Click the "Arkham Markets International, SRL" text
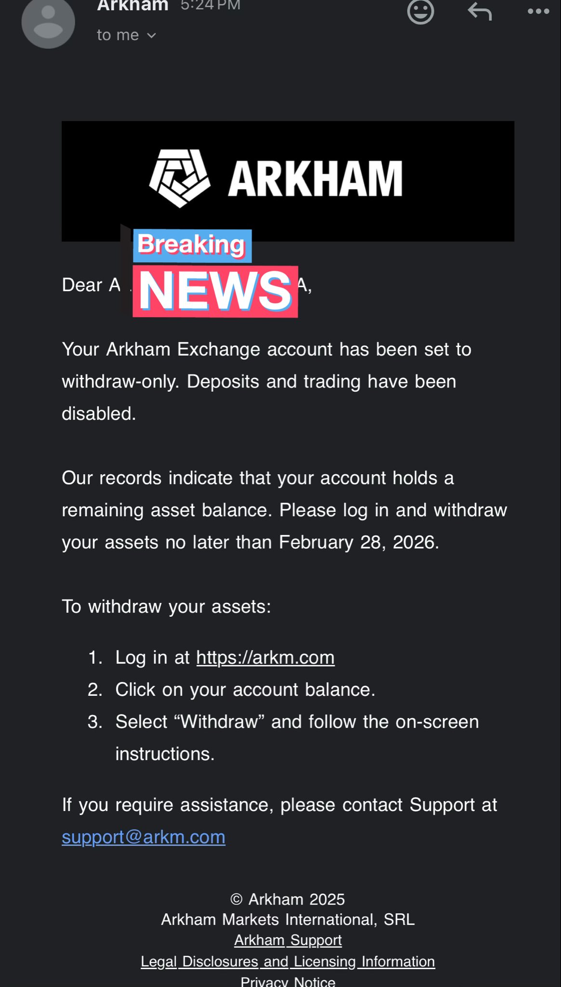 [288, 920]
